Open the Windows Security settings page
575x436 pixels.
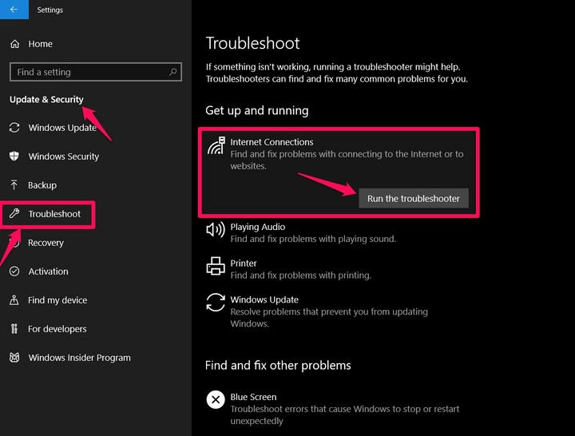point(63,157)
